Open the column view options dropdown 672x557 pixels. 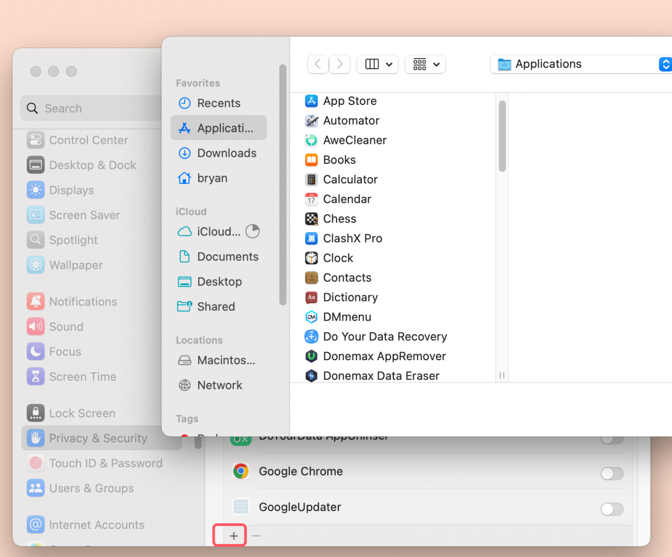pyautogui.click(x=378, y=64)
